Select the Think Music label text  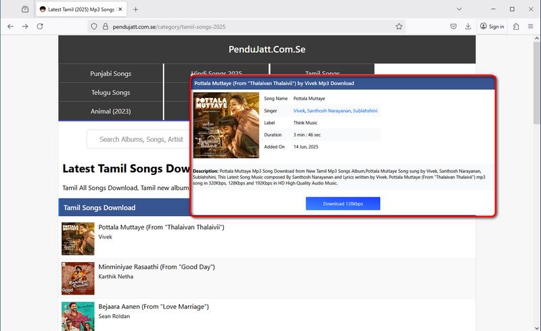(x=305, y=123)
